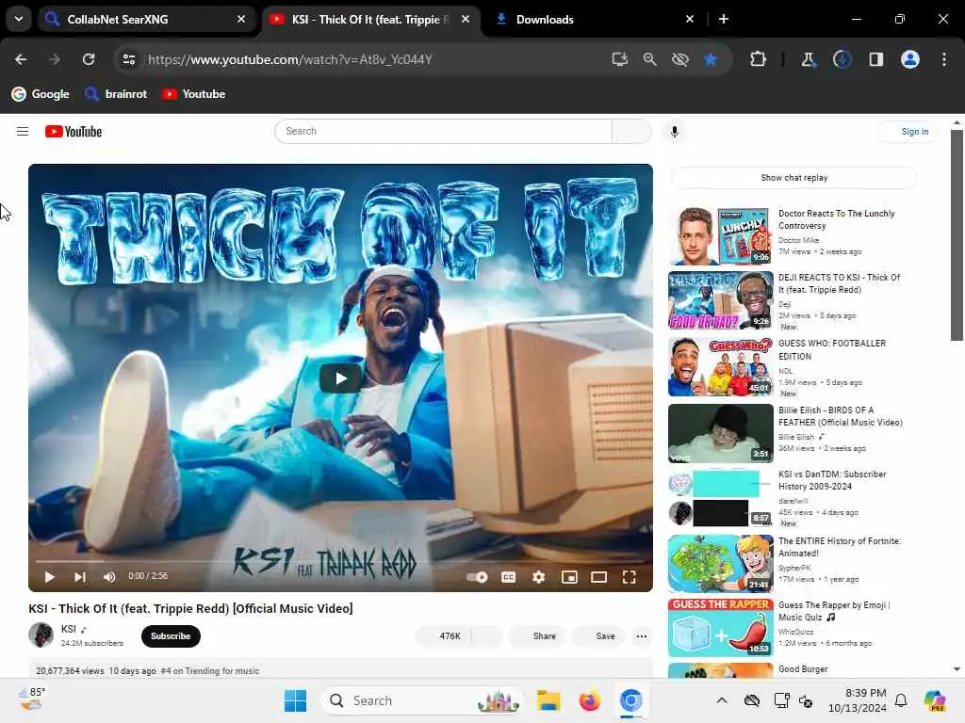Open the more actions three-dot menu under the video

click(641, 635)
